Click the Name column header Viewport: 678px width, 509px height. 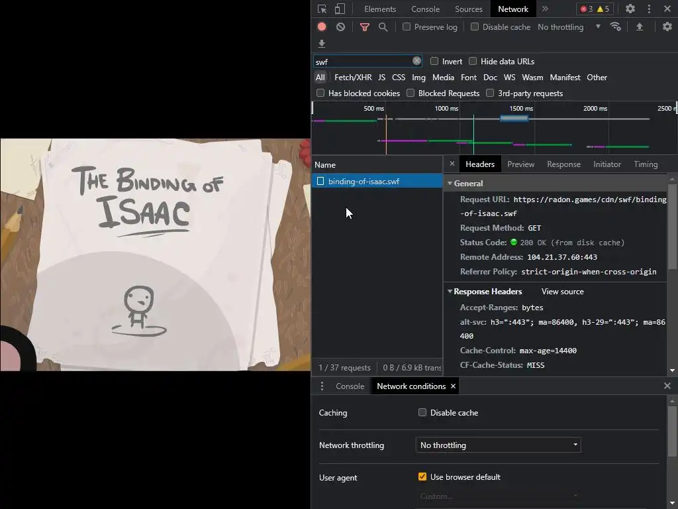377,164
